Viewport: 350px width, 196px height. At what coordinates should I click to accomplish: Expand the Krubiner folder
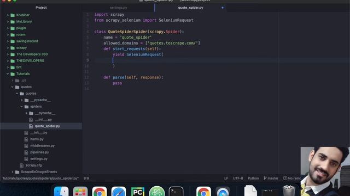point(8,15)
